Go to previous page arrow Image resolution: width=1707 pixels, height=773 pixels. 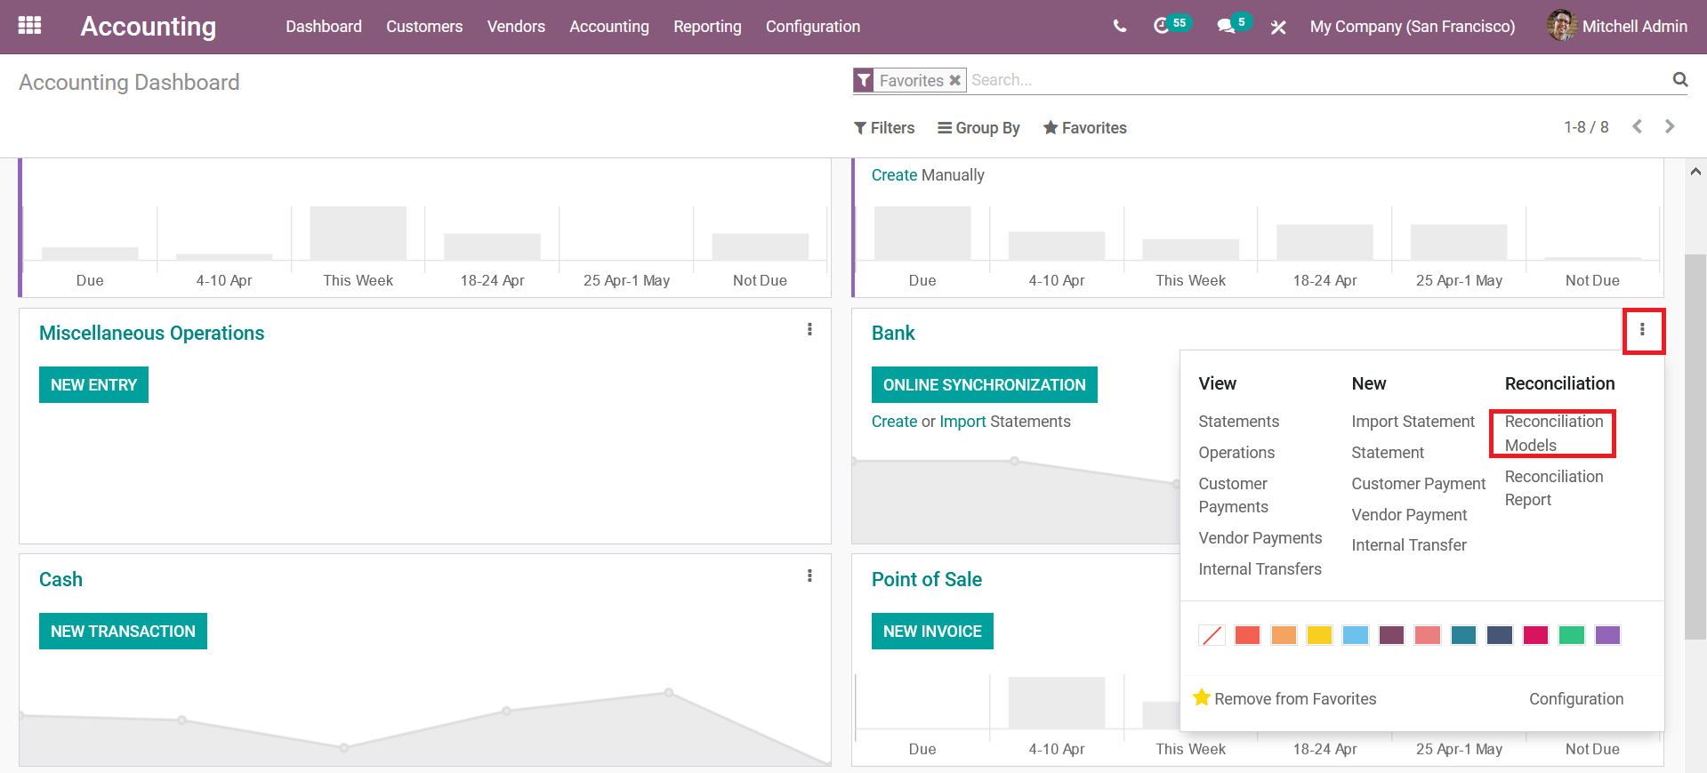1637,126
